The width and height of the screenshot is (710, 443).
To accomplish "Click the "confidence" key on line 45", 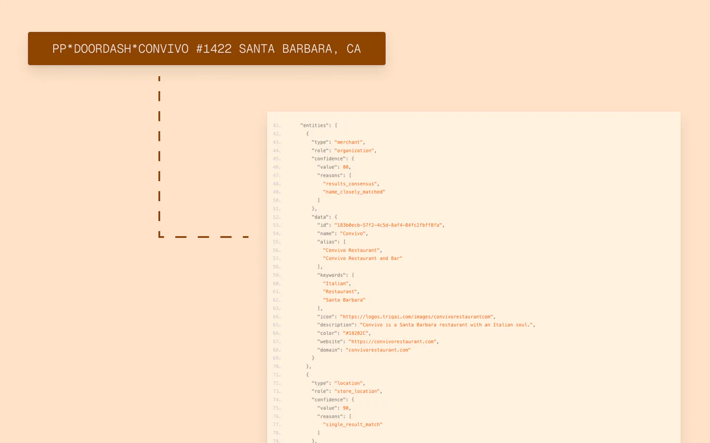I will tap(328, 159).
